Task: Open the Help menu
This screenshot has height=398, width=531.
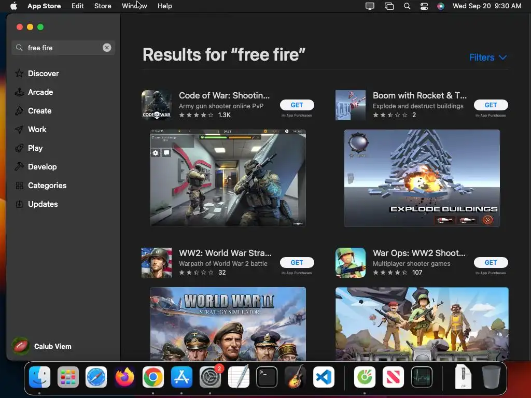Action: tap(164, 6)
